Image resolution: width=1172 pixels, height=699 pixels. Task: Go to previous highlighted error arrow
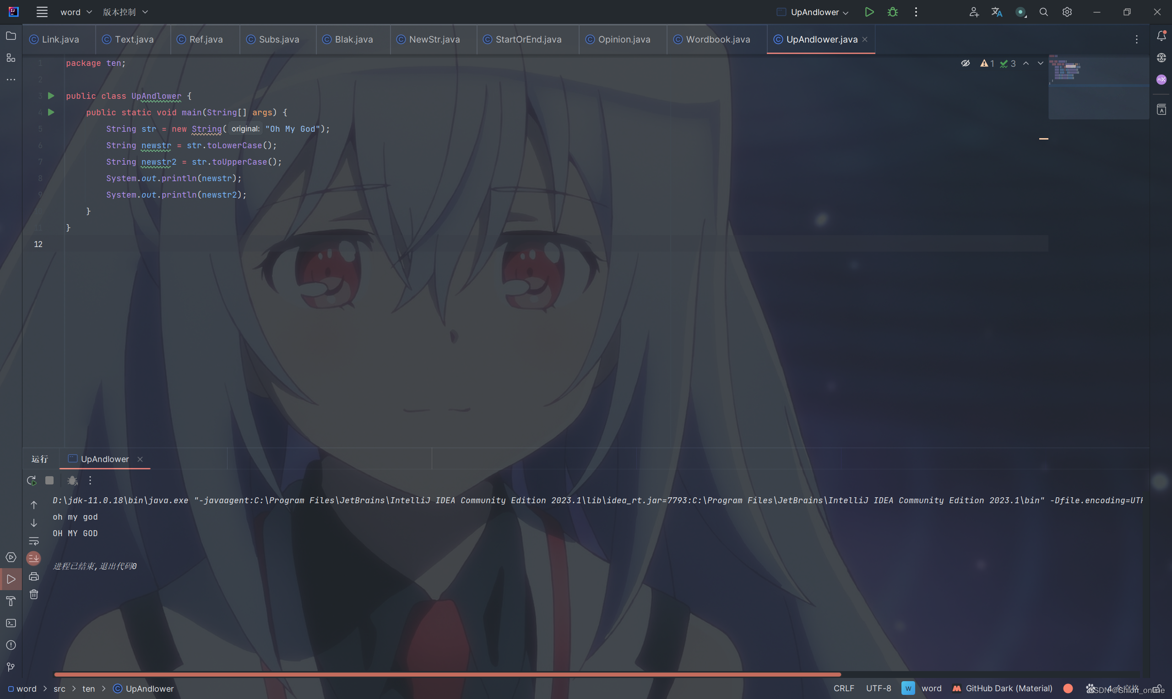[1026, 63]
